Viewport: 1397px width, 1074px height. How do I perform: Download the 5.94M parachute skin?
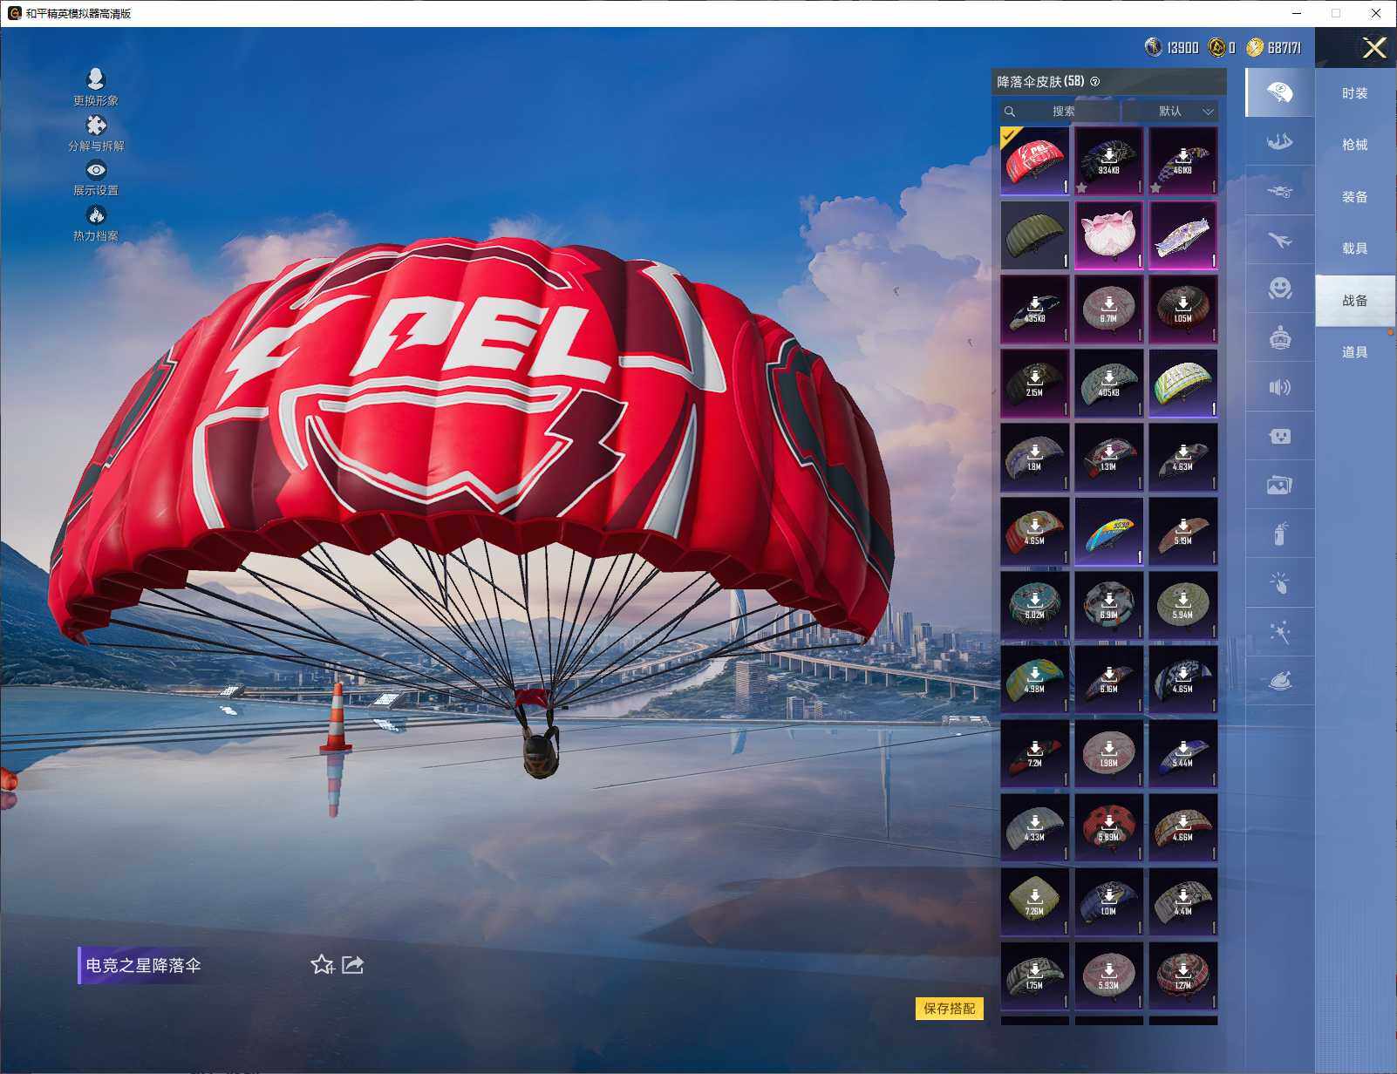(x=1183, y=606)
